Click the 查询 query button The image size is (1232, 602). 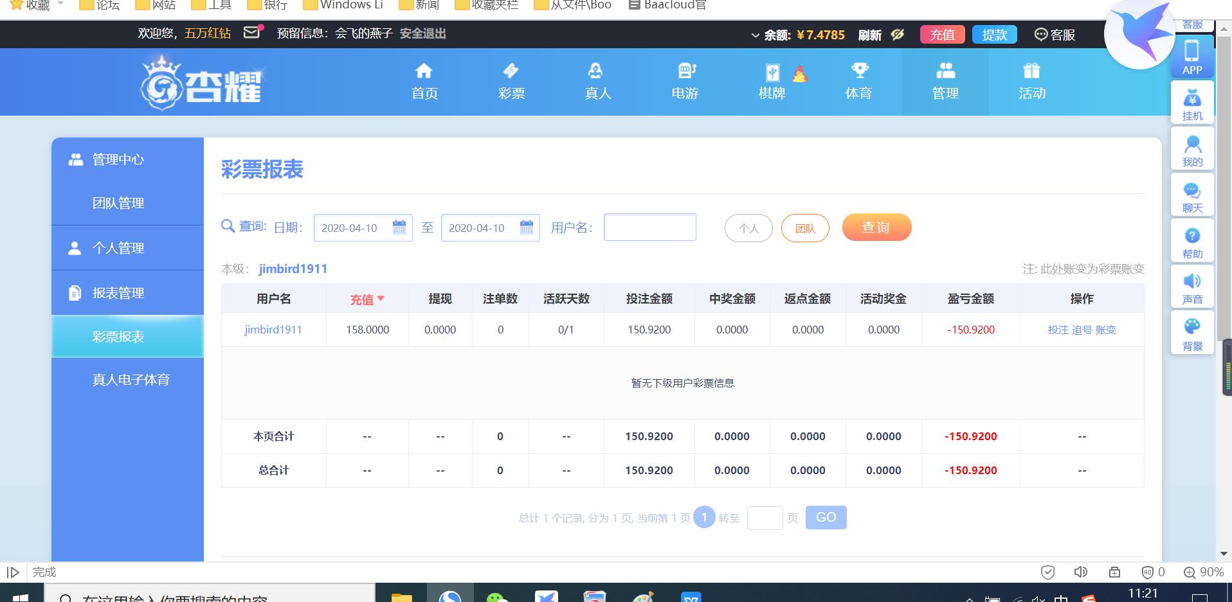[x=877, y=227]
